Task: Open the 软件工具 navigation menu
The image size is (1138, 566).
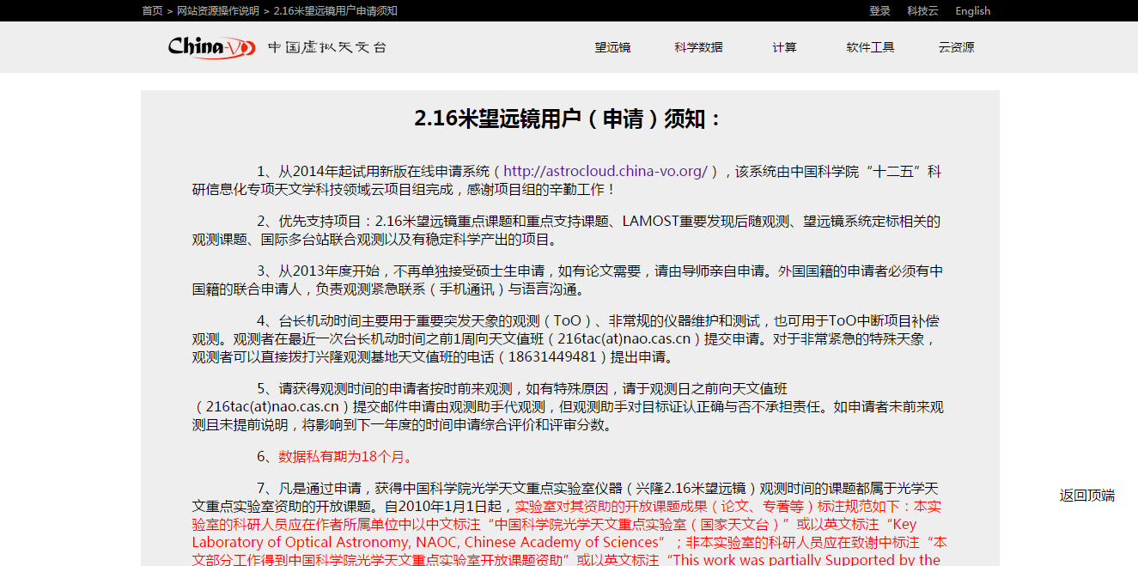Action: point(870,47)
